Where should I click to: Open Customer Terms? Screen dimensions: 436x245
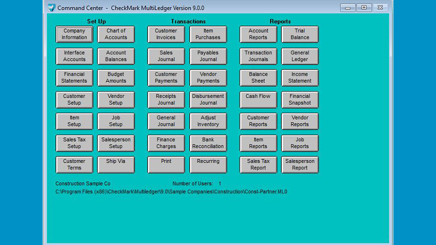coord(74,165)
